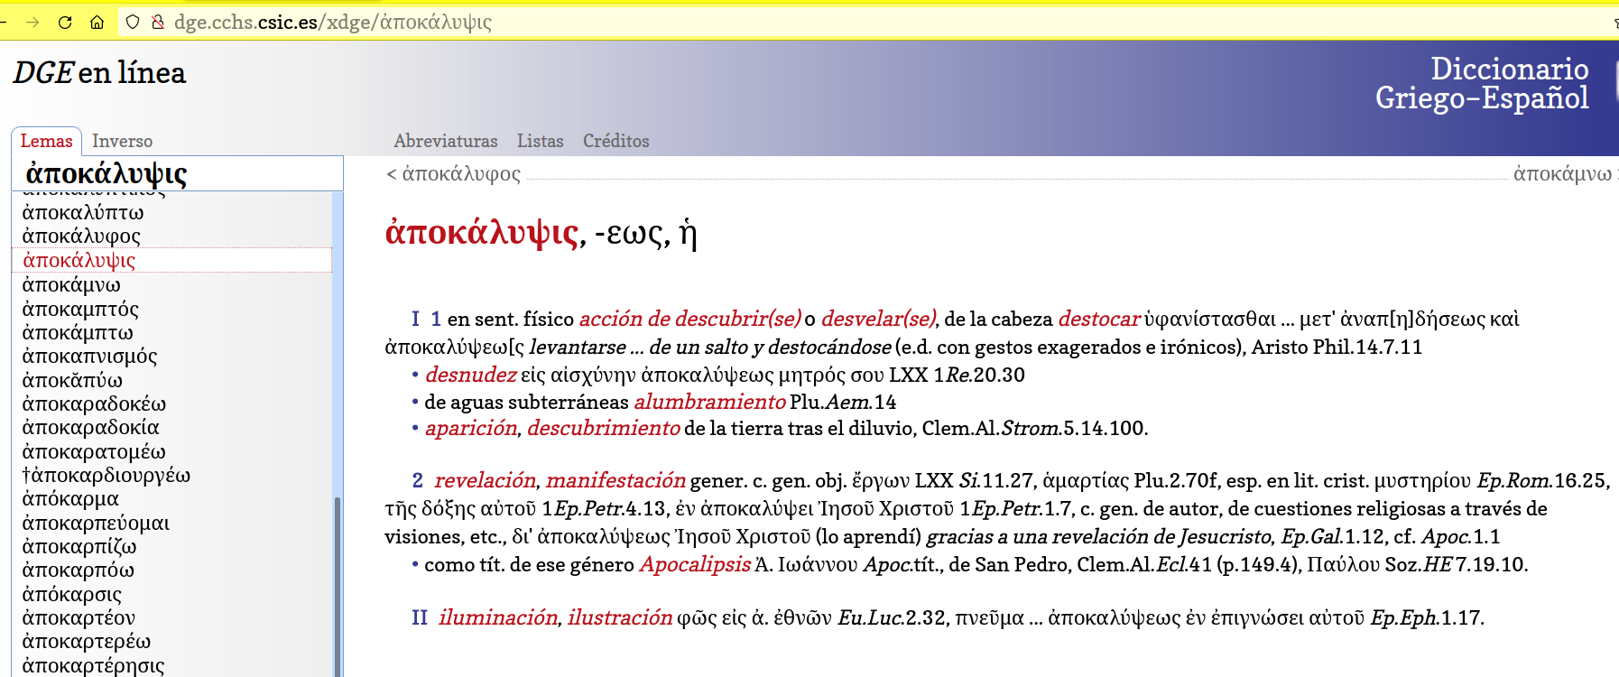Go to the browser home page icon
1619x677 pixels.
pos(97,22)
